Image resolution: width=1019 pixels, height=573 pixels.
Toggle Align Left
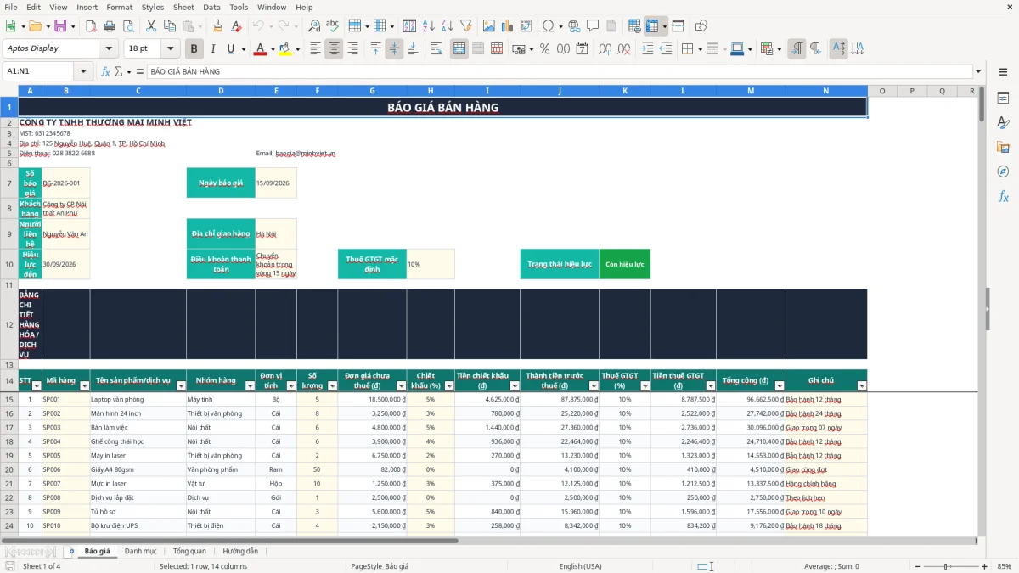[315, 48]
